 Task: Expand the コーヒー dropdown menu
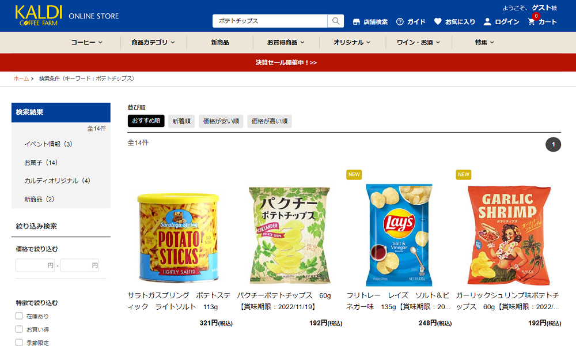click(87, 42)
